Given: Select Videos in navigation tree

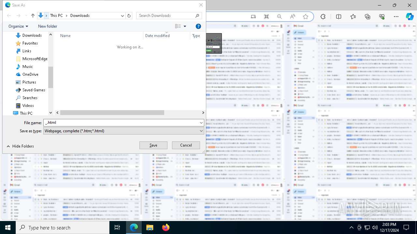Looking at the screenshot, I should 28,106.
